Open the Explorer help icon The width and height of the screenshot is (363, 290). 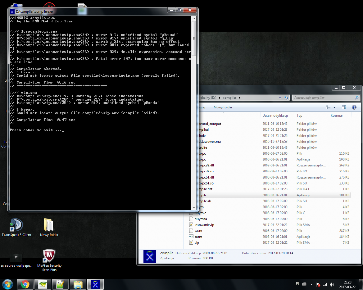pyautogui.click(x=354, y=107)
